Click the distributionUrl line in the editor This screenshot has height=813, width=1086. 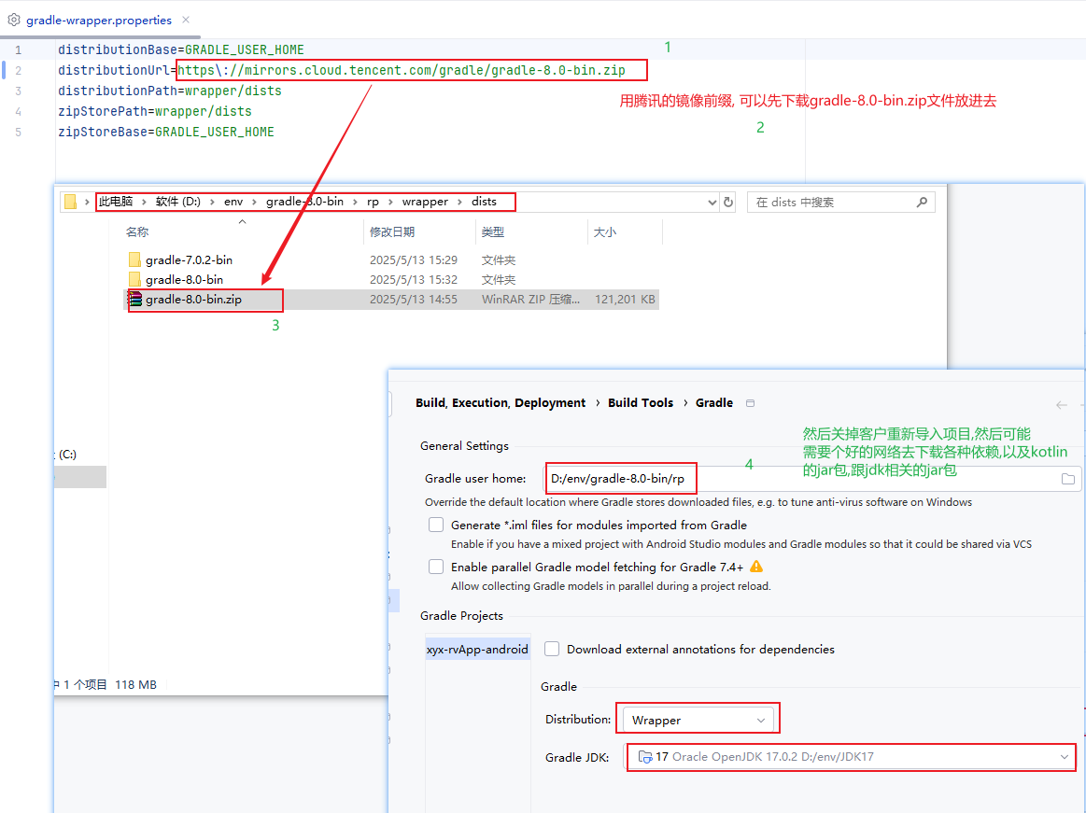point(342,70)
